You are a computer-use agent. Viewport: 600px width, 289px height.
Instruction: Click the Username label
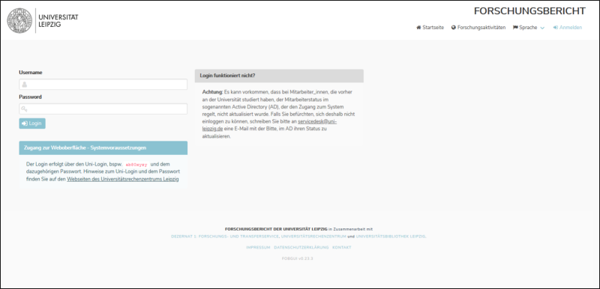31,73
